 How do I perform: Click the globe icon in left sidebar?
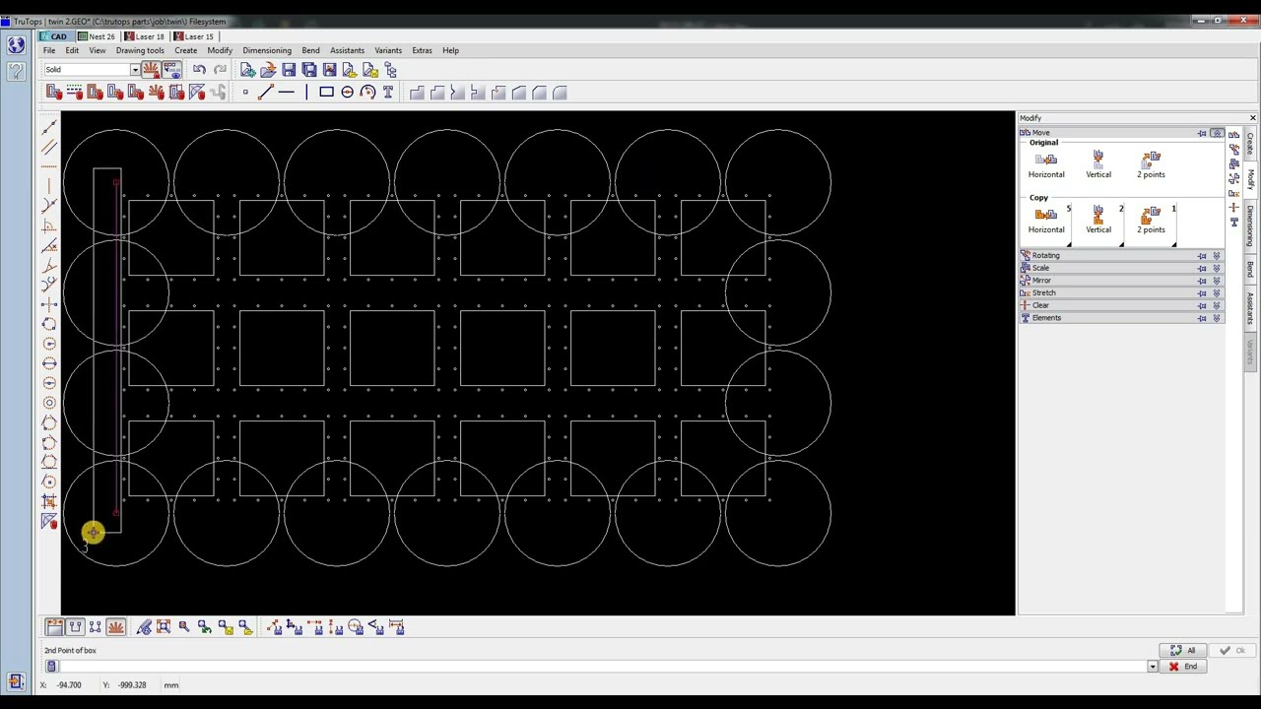(x=16, y=44)
